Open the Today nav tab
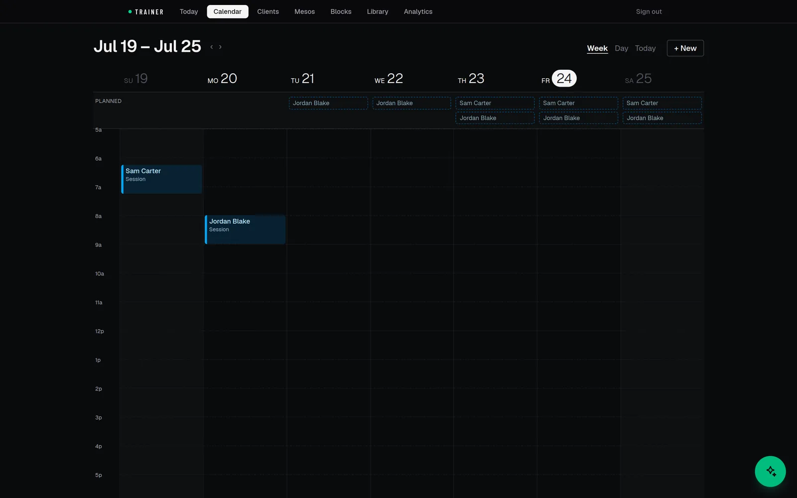The width and height of the screenshot is (797, 498). [x=189, y=11]
